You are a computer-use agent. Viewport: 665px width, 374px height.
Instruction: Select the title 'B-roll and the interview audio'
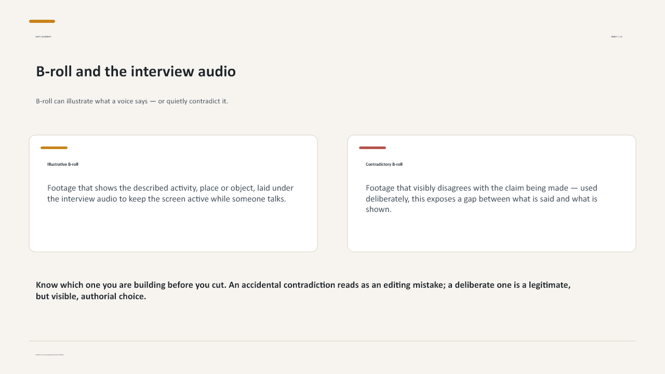pyautogui.click(x=136, y=71)
